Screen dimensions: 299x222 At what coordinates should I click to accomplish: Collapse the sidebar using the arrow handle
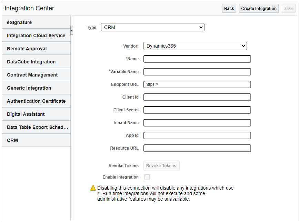(72, 30)
